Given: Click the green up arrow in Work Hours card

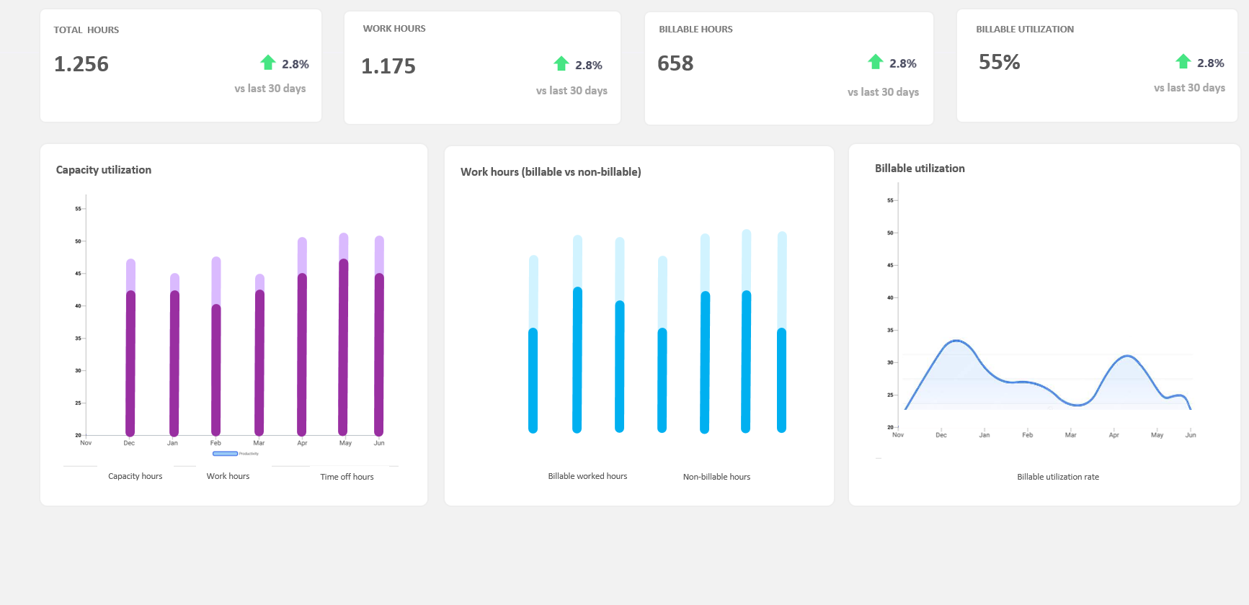Looking at the screenshot, I should (x=561, y=63).
